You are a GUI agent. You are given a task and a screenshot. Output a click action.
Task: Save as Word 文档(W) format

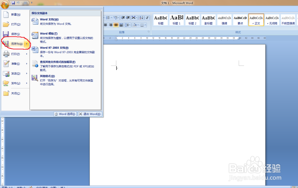[x=65, y=21]
